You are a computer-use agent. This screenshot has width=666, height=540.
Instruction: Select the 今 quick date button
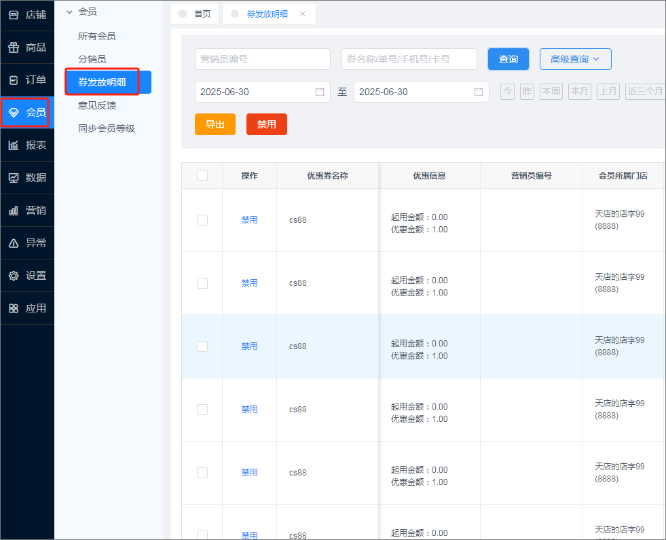pos(508,91)
